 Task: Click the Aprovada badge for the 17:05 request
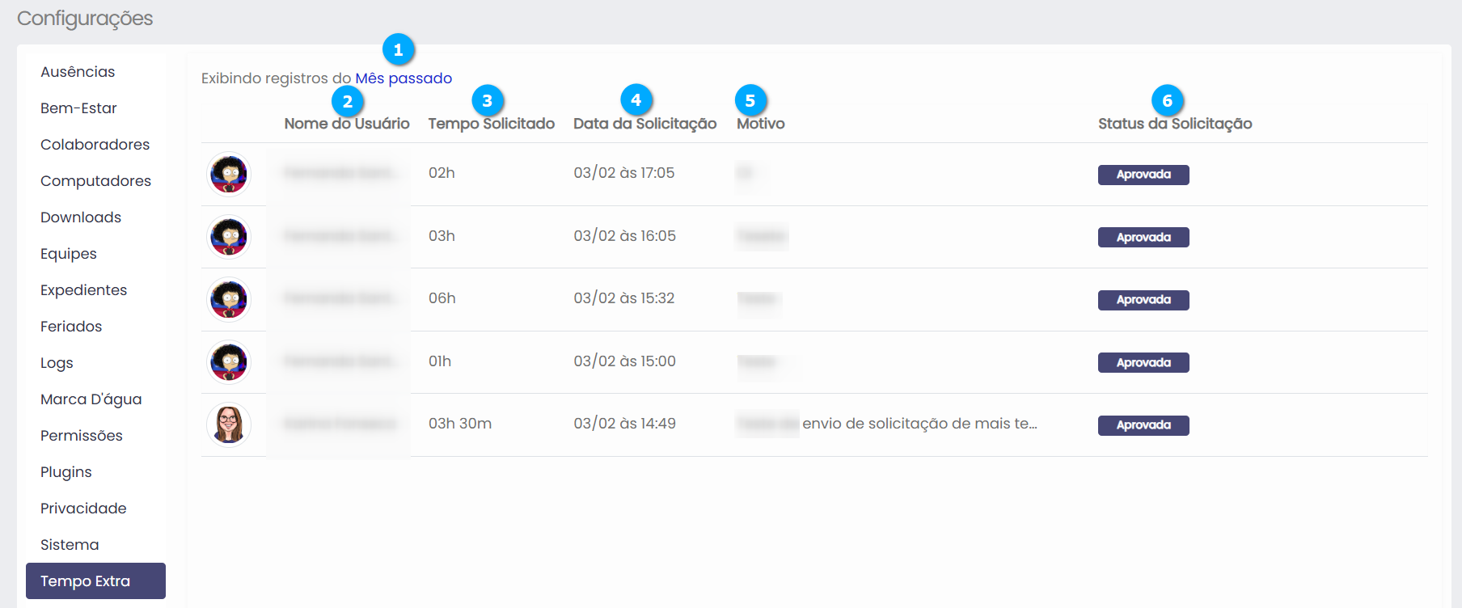click(x=1143, y=175)
